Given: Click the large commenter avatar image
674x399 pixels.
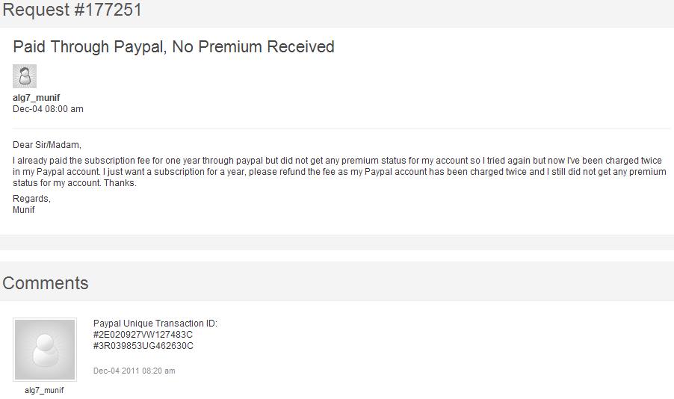Looking at the screenshot, I should pyautogui.click(x=45, y=350).
